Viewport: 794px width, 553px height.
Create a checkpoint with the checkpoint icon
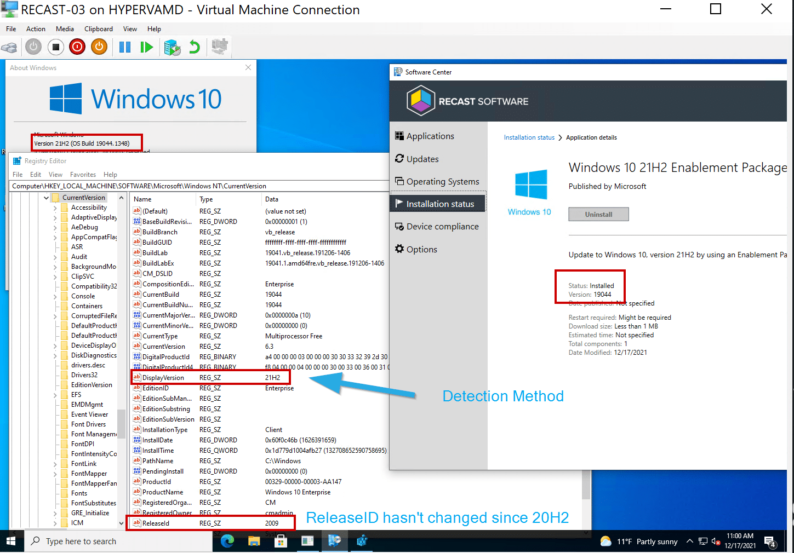pos(172,47)
